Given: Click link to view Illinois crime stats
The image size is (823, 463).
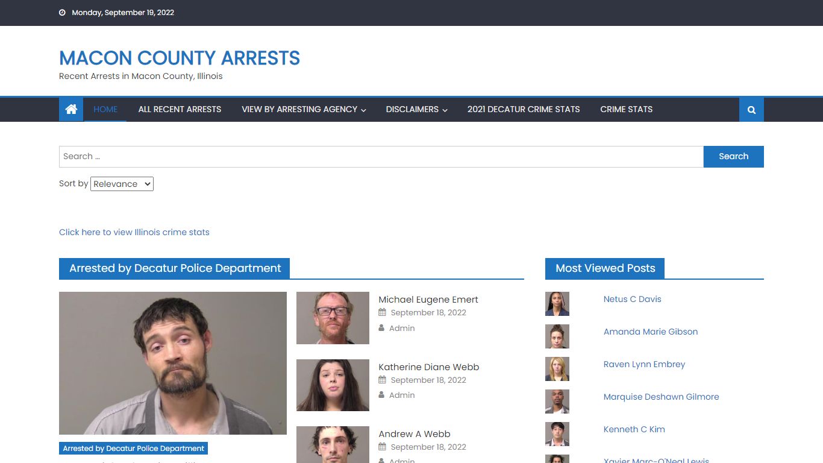Looking at the screenshot, I should [x=134, y=232].
